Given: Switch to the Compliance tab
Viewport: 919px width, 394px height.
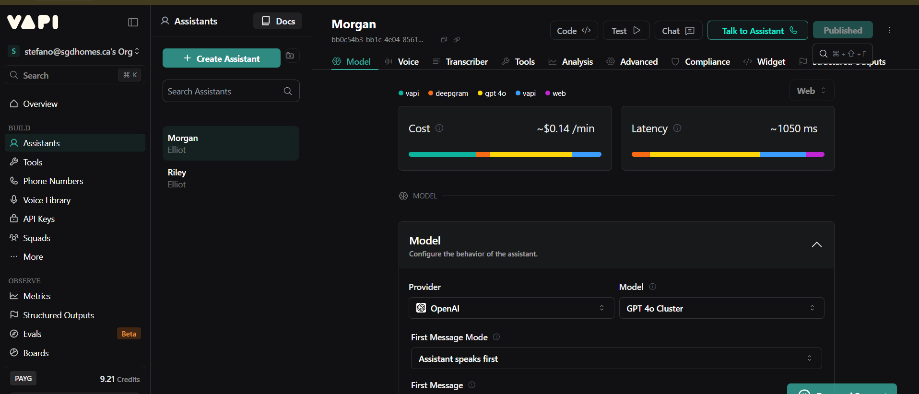Looking at the screenshot, I should pos(701,61).
